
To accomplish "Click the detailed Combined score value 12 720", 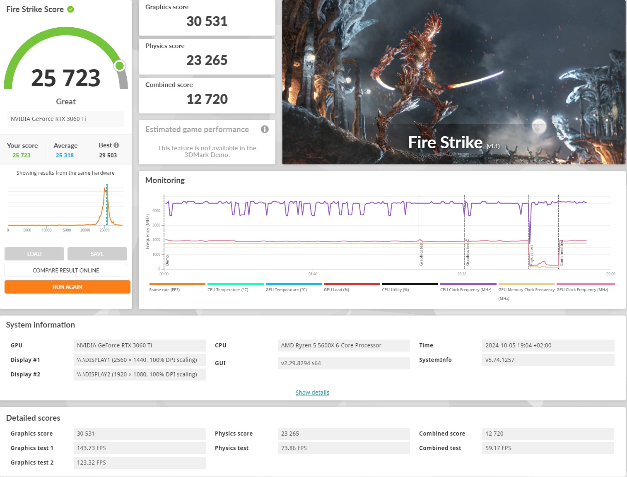I will coord(548,434).
